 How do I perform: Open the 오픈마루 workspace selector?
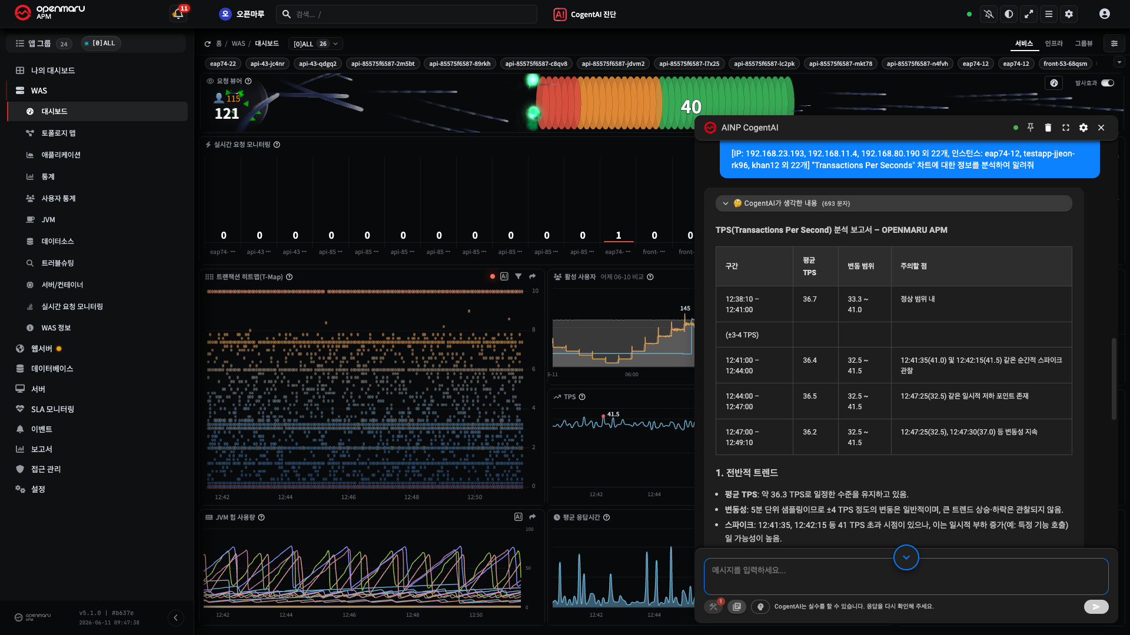242,14
